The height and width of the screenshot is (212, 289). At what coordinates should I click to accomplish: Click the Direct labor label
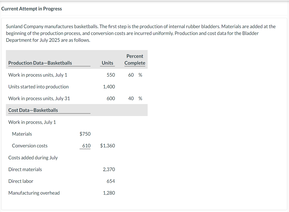tap(21, 181)
